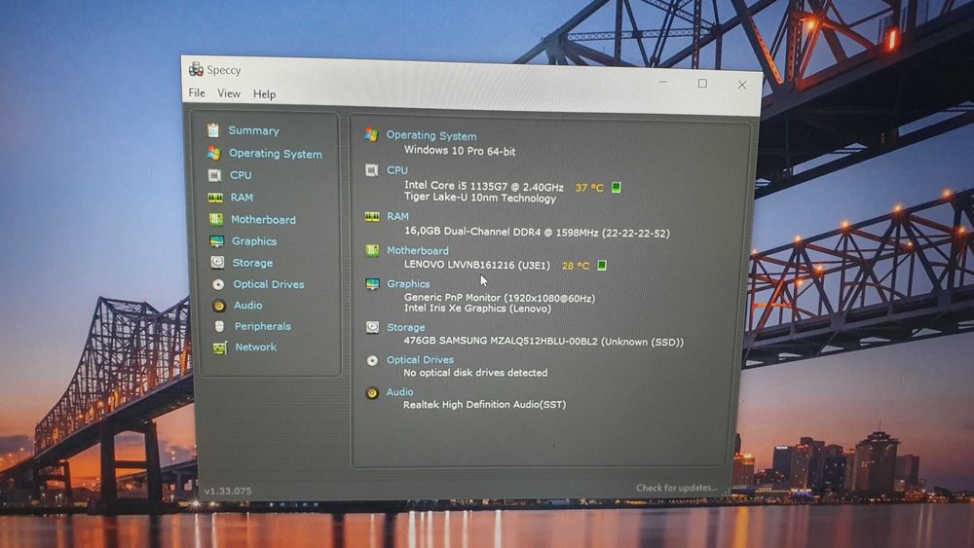Open the Optical Drives heading link in summary

click(x=420, y=360)
